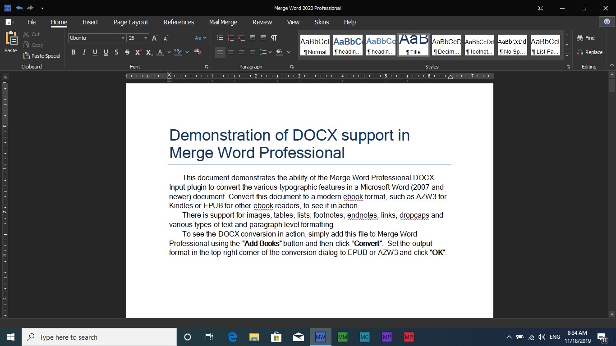Screen dimensions: 616x346
Task: Expand the Styles gallery with the bottom arrow
Action: [x=567, y=55]
